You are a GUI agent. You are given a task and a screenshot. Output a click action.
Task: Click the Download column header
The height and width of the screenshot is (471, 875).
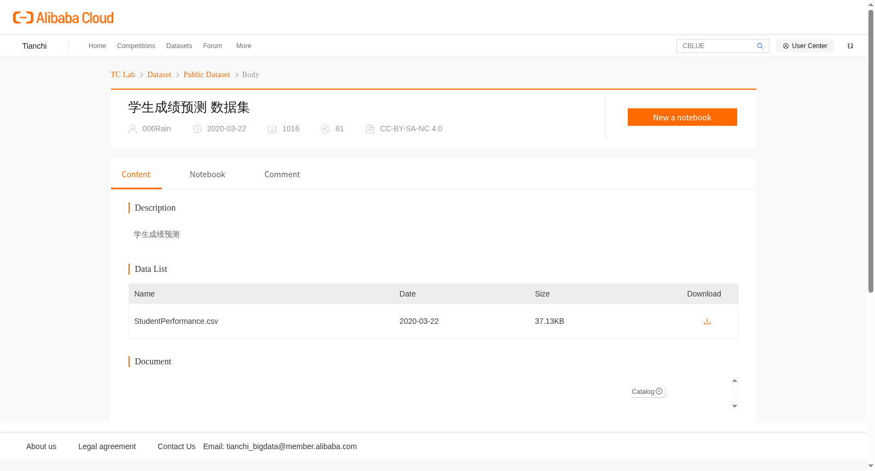point(704,294)
